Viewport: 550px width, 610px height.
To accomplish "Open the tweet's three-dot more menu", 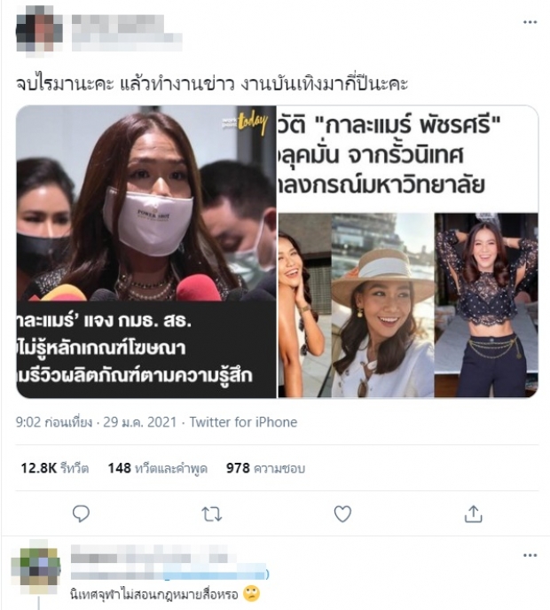I will (x=530, y=22).
